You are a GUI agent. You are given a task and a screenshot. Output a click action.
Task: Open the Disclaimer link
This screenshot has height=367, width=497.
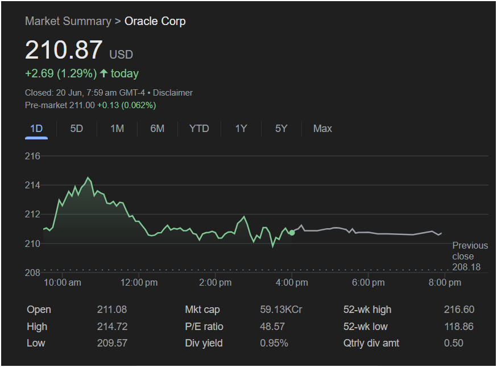tap(173, 93)
